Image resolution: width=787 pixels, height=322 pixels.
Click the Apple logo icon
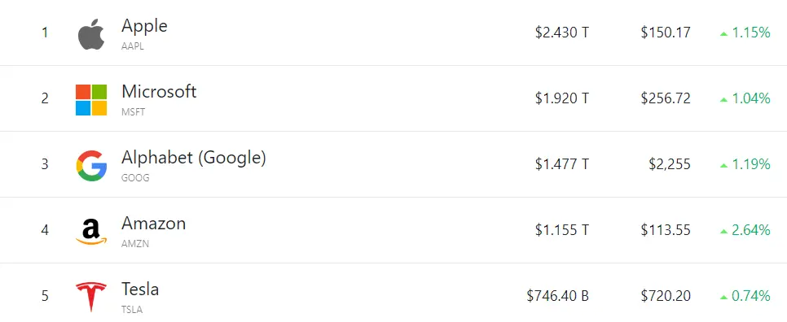pos(91,34)
